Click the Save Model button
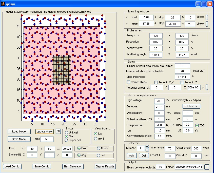 tap(19, 139)
